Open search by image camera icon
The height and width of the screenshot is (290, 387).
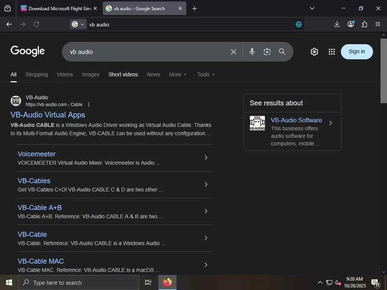267,51
